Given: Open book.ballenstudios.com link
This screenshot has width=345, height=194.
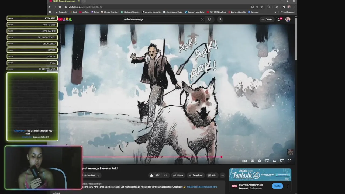Looking at the screenshot, I should coord(202,187).
